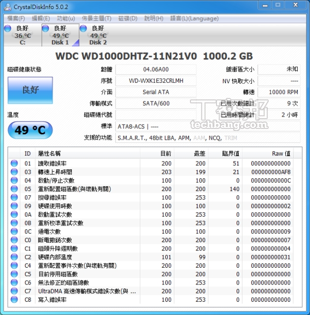Select the Disk 1 tab
310x315 pixels.
[60, 35]
